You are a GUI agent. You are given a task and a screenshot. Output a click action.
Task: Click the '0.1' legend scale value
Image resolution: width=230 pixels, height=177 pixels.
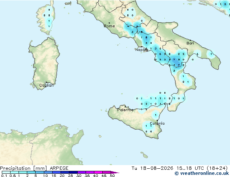[4, 176]
